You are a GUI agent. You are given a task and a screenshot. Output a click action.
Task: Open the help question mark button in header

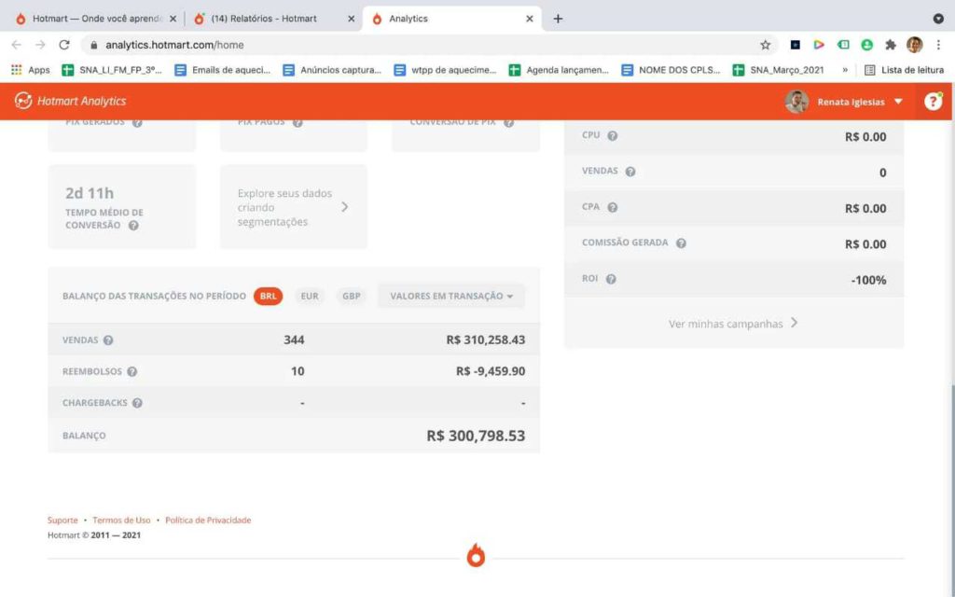pyautogui.click(x=933, y=101)
